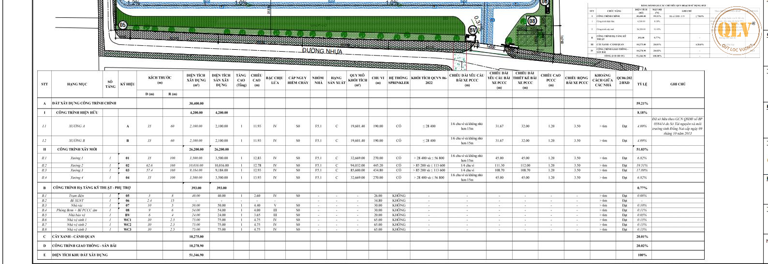Screen dimensions: 768x264
Task: Click the circled 05 marker on the site plan
Action: tap(122, 25)
